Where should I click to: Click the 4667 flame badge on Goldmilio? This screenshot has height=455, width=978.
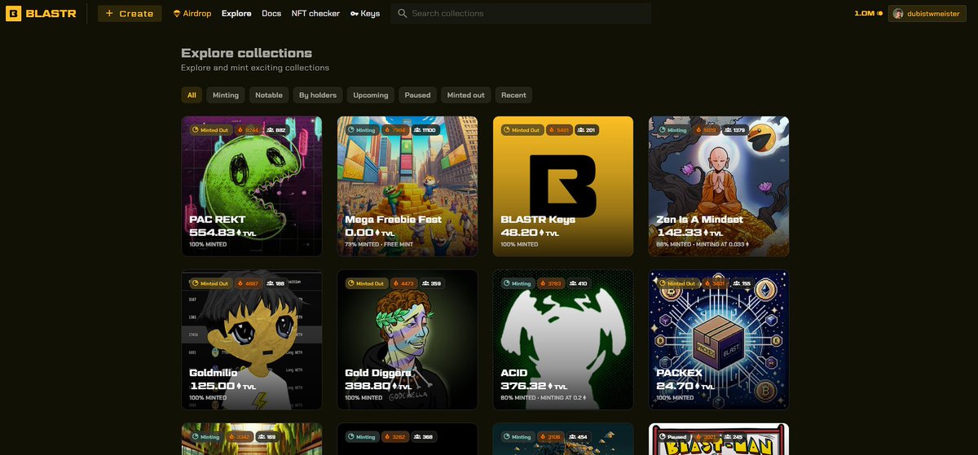pos(249,283)
